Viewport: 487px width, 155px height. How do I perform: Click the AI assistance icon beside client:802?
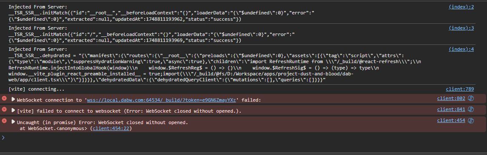tap(471, 99)
